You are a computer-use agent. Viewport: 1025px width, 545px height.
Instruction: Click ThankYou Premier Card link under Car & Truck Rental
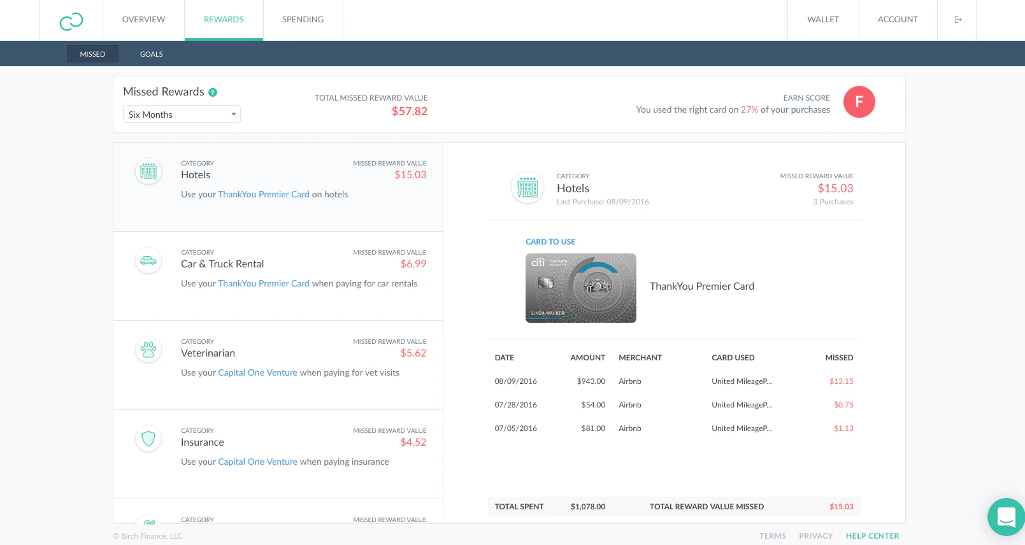tap(264, 283)
